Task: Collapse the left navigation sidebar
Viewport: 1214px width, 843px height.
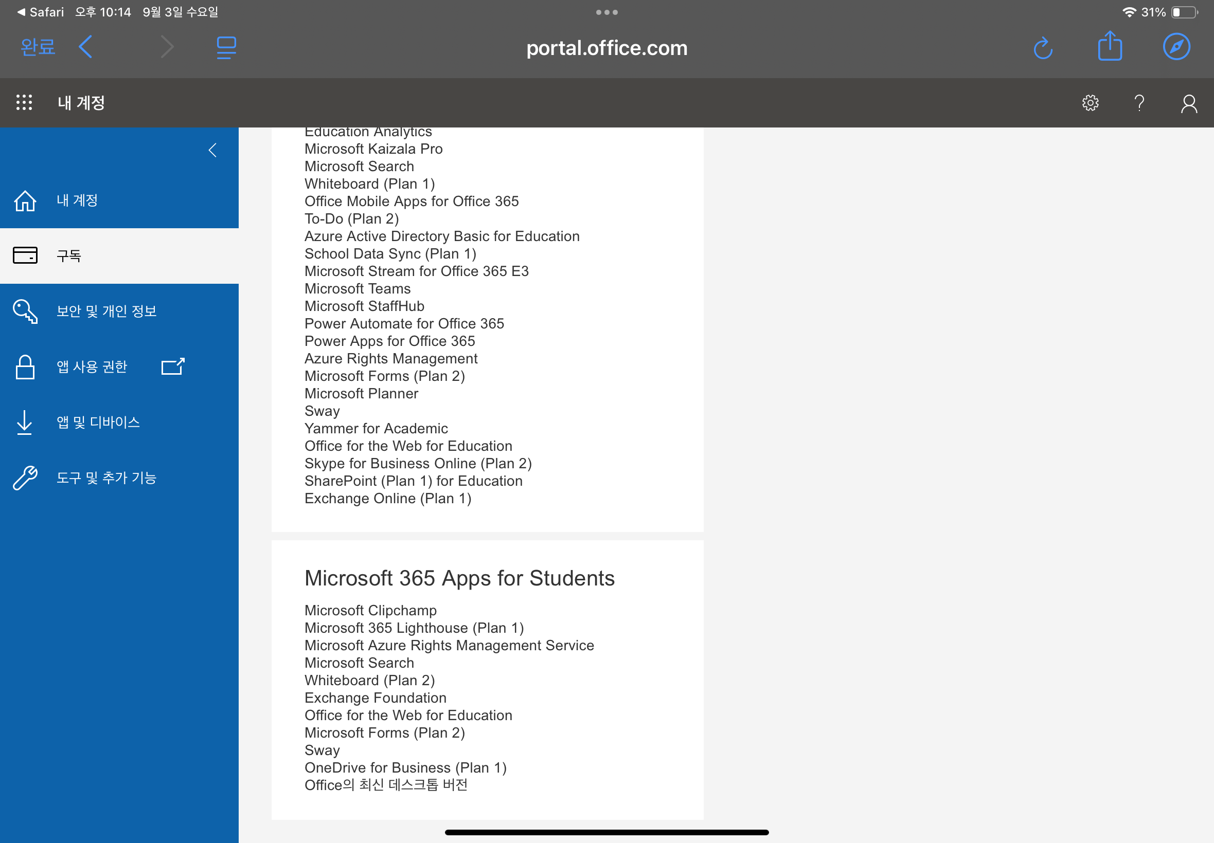Action: coord(212,151)
